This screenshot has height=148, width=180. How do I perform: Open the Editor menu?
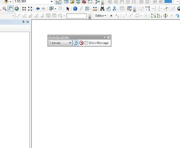pyautogui.click(x=101, y=15)
